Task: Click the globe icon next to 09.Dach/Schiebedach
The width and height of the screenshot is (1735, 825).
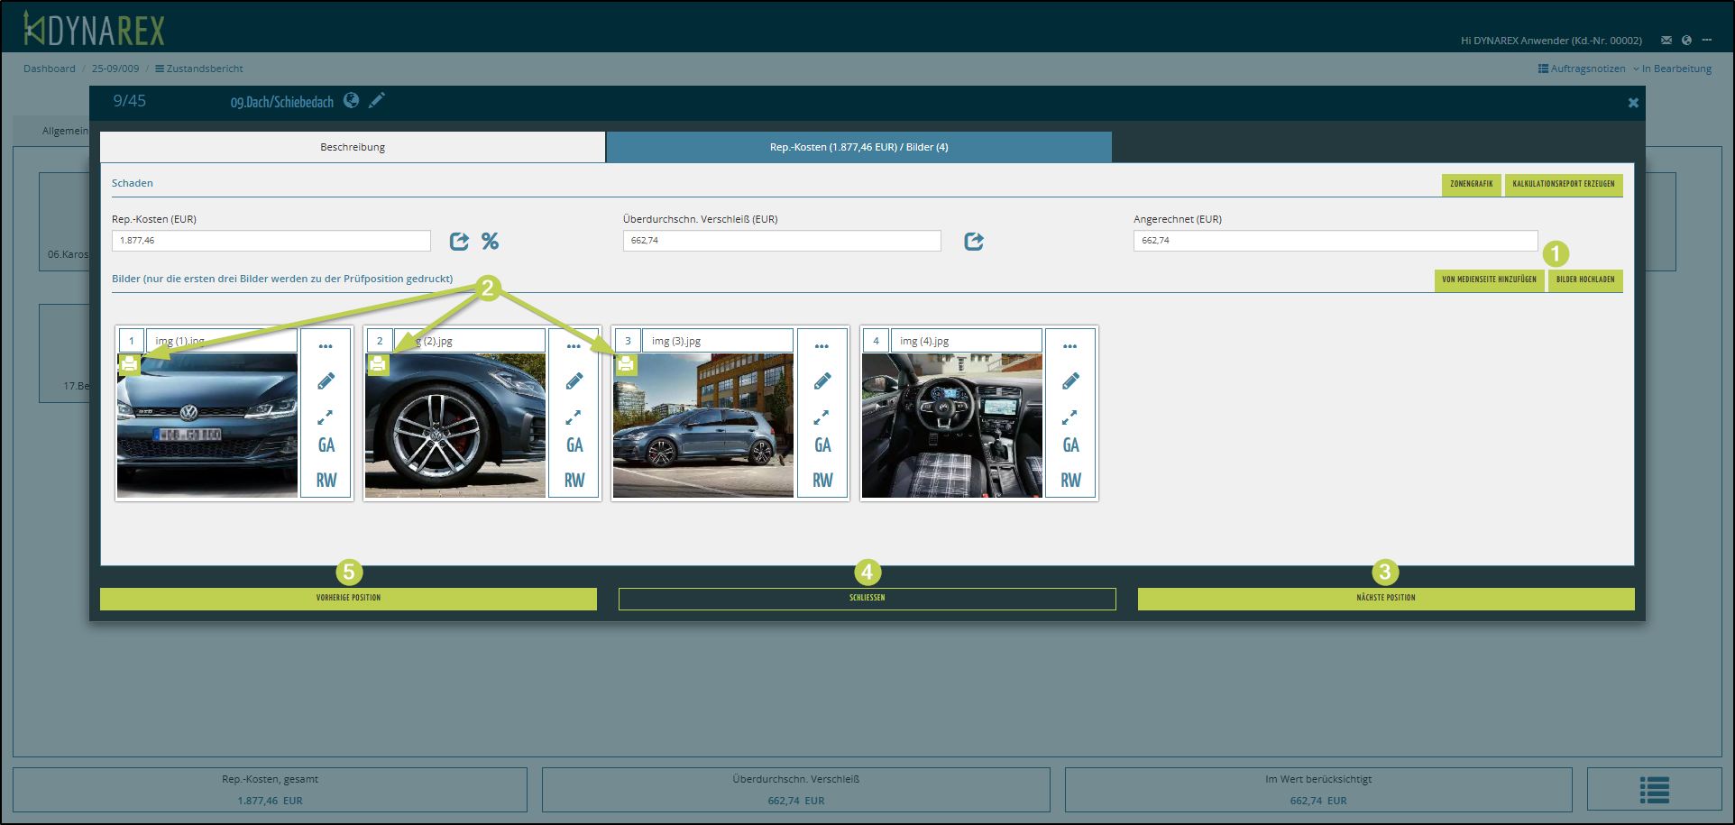Action: tap(351, 100)
